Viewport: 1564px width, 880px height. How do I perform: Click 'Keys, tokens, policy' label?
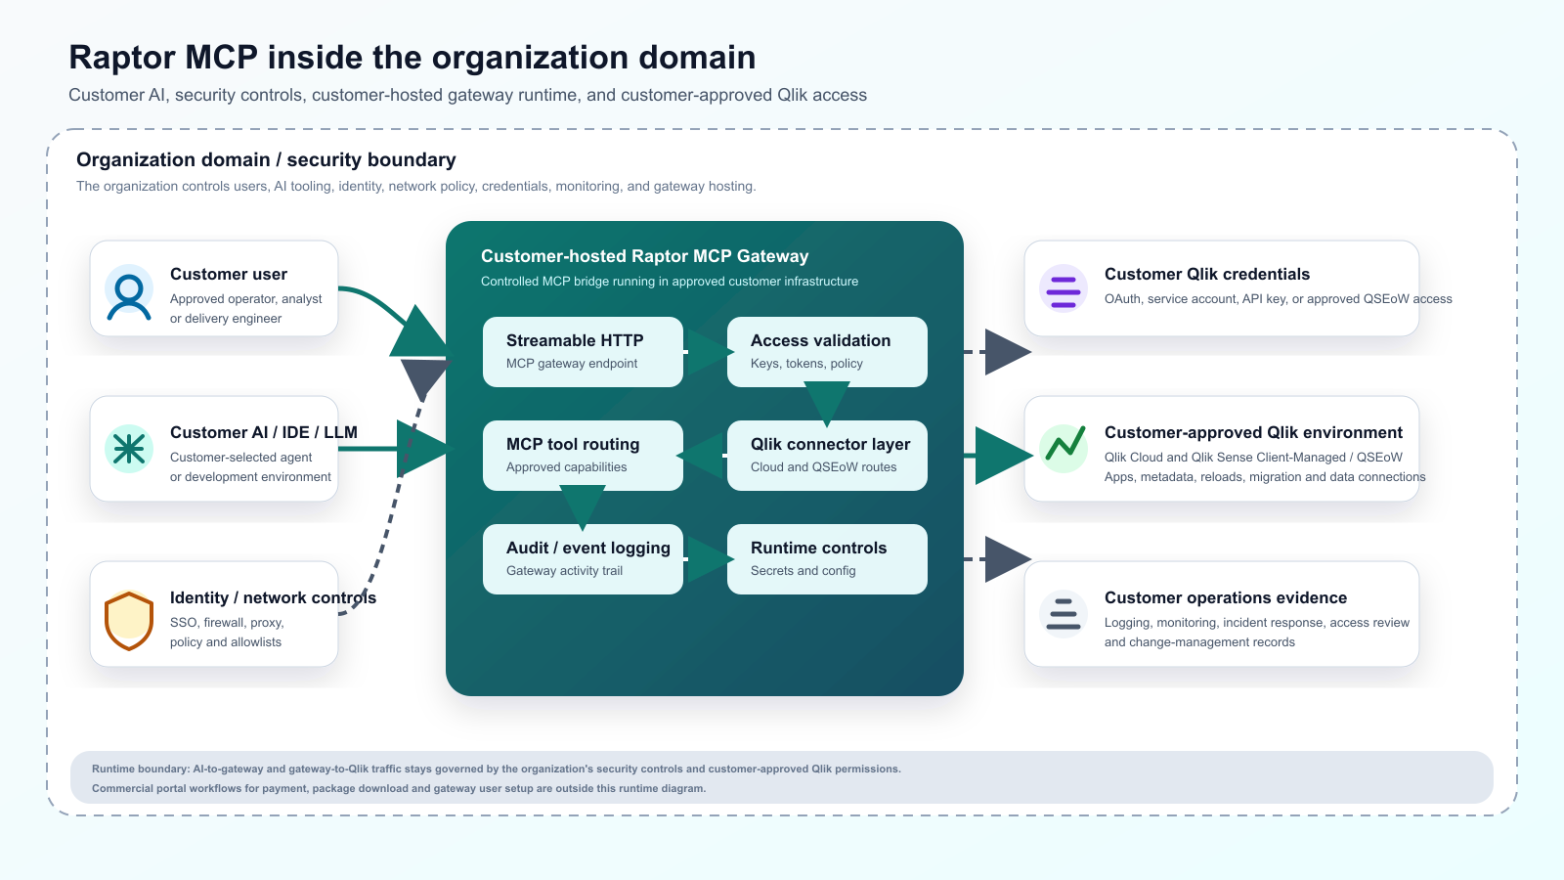click(x=806, y=364)
